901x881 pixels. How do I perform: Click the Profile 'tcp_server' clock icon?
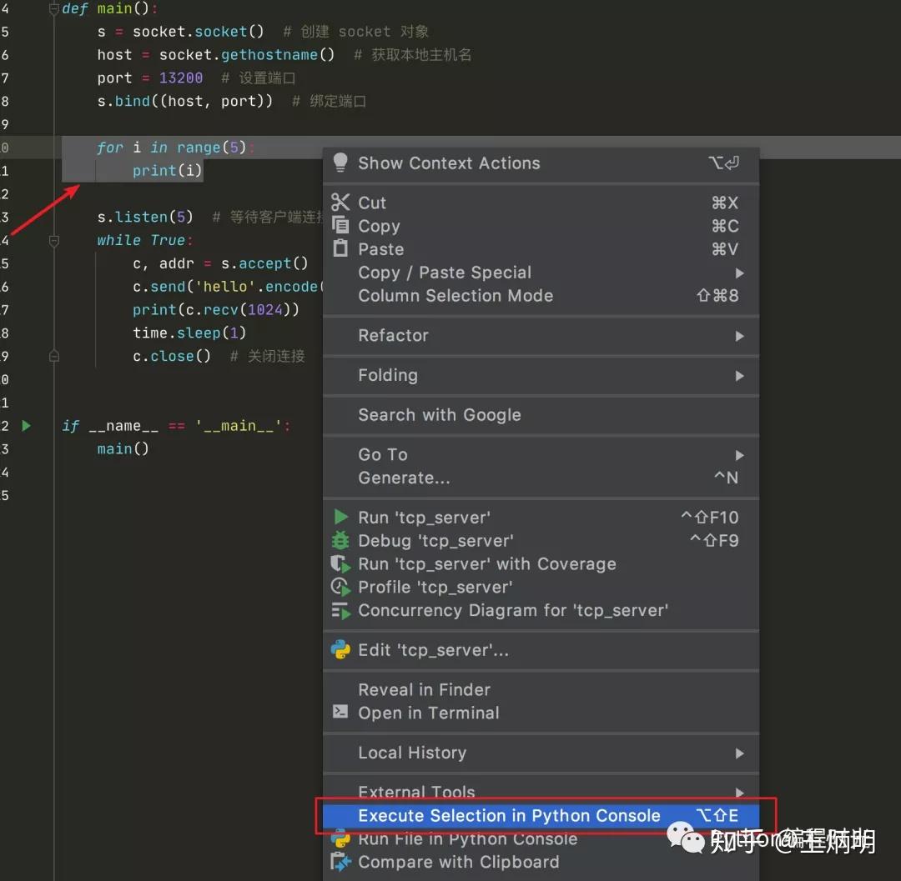click(340, 587)
